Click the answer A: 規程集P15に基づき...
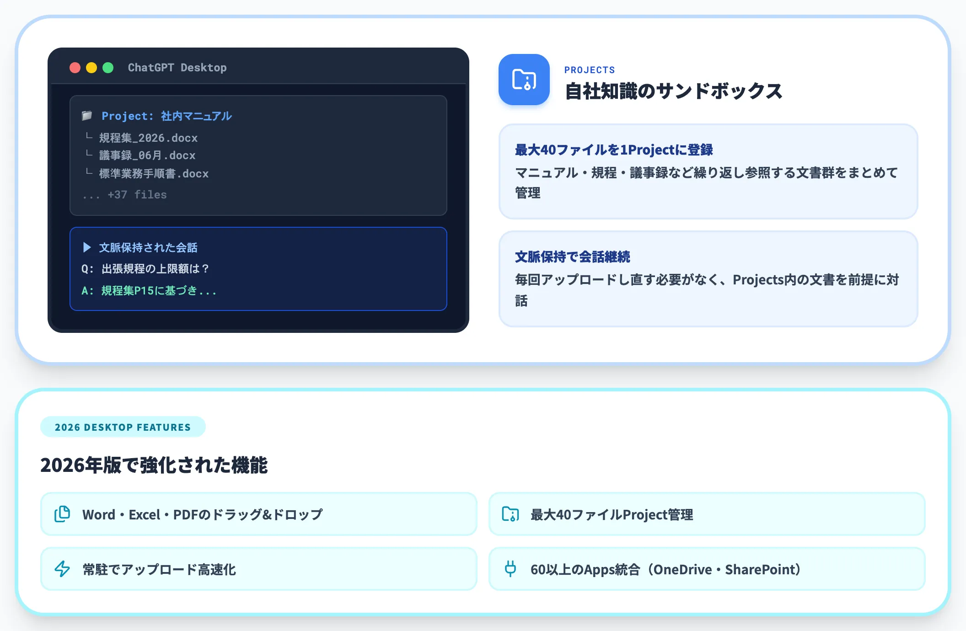966x631 pixels. click(149, 290)
